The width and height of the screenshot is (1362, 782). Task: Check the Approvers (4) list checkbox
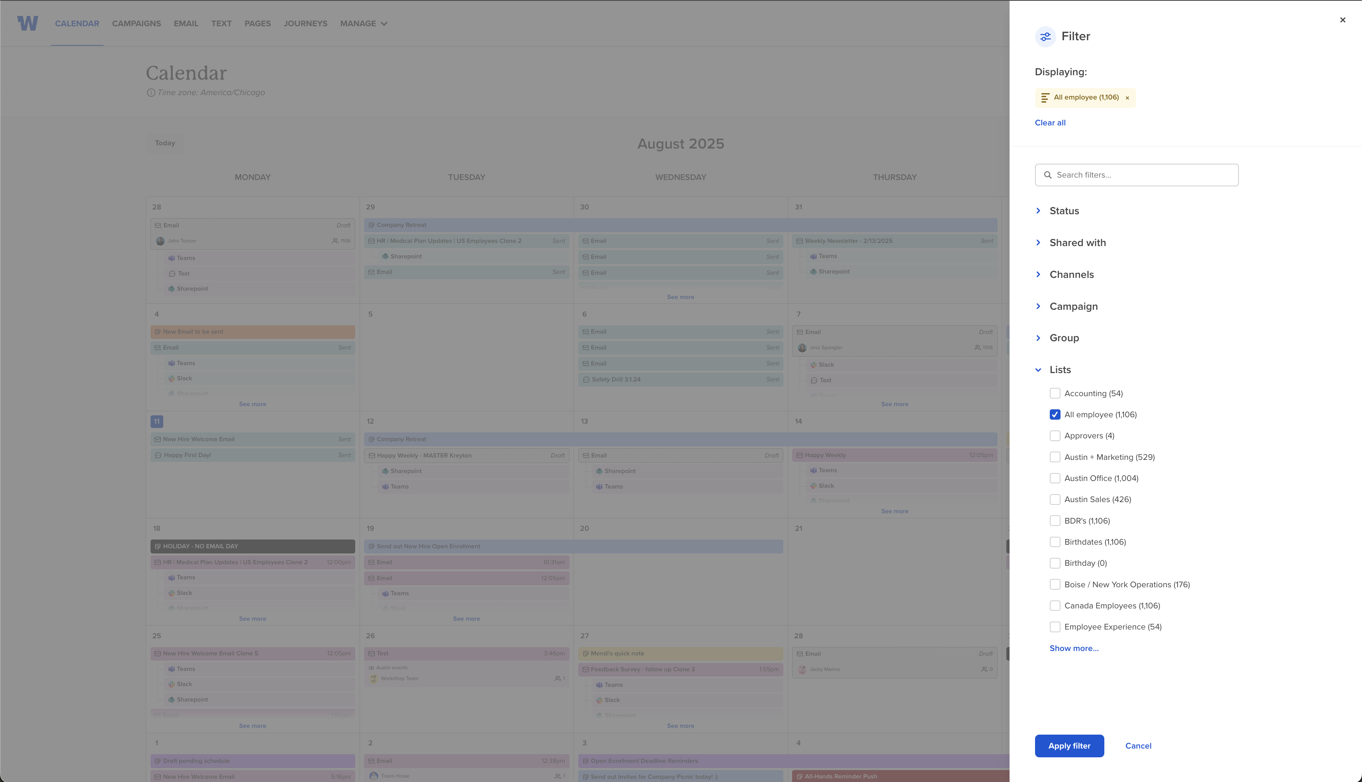click(x=1055, y=436)
